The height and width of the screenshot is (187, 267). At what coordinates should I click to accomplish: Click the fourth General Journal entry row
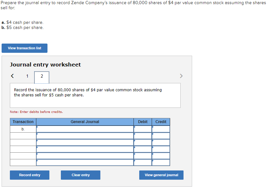[x=85, y=149]
